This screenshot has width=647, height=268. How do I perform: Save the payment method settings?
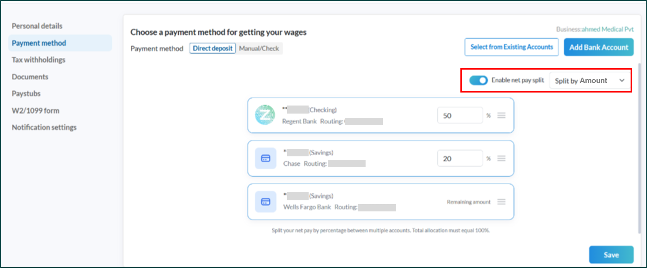click(x=611, y=255)
